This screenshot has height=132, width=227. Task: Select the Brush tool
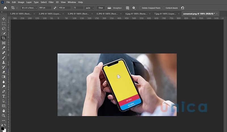4,58
